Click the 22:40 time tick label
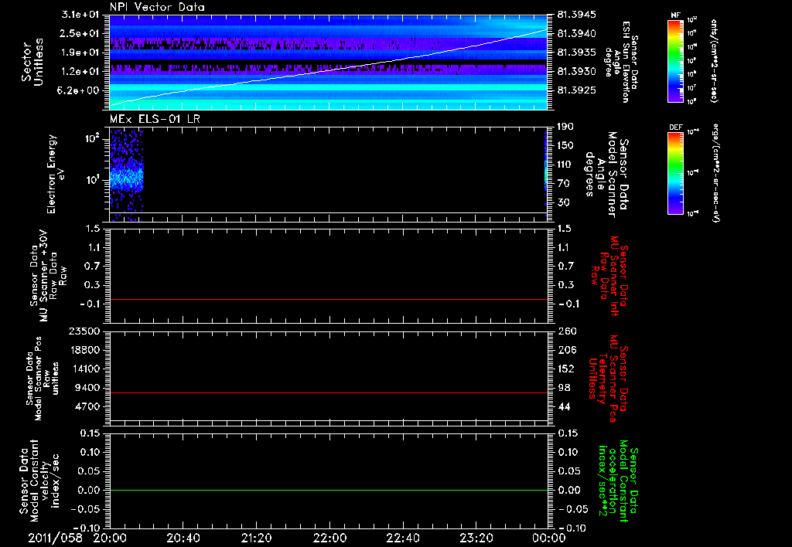 pos(402,538)
